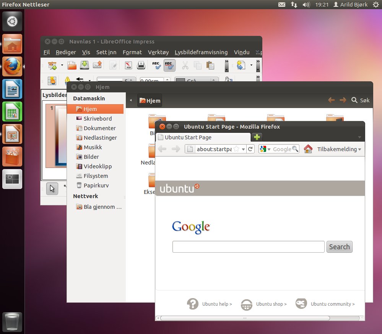382x334 pixels.
Task: Toggle automatic spellcheck in Impress
Action: click(169, 65)
